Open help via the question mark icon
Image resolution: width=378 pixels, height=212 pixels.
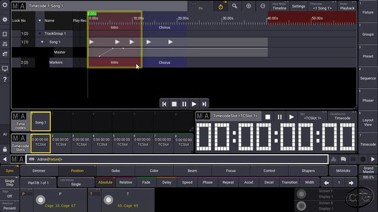5,79
